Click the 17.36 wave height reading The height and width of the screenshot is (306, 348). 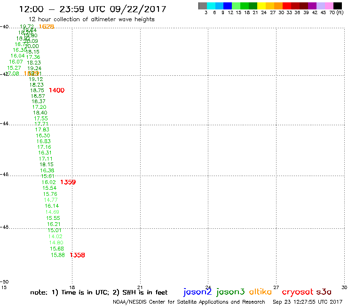[33, 57]
